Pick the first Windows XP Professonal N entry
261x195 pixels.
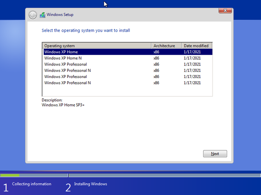pos(68,70)
